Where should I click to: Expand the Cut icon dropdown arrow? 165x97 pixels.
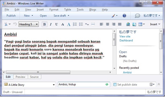pos(10,24)
